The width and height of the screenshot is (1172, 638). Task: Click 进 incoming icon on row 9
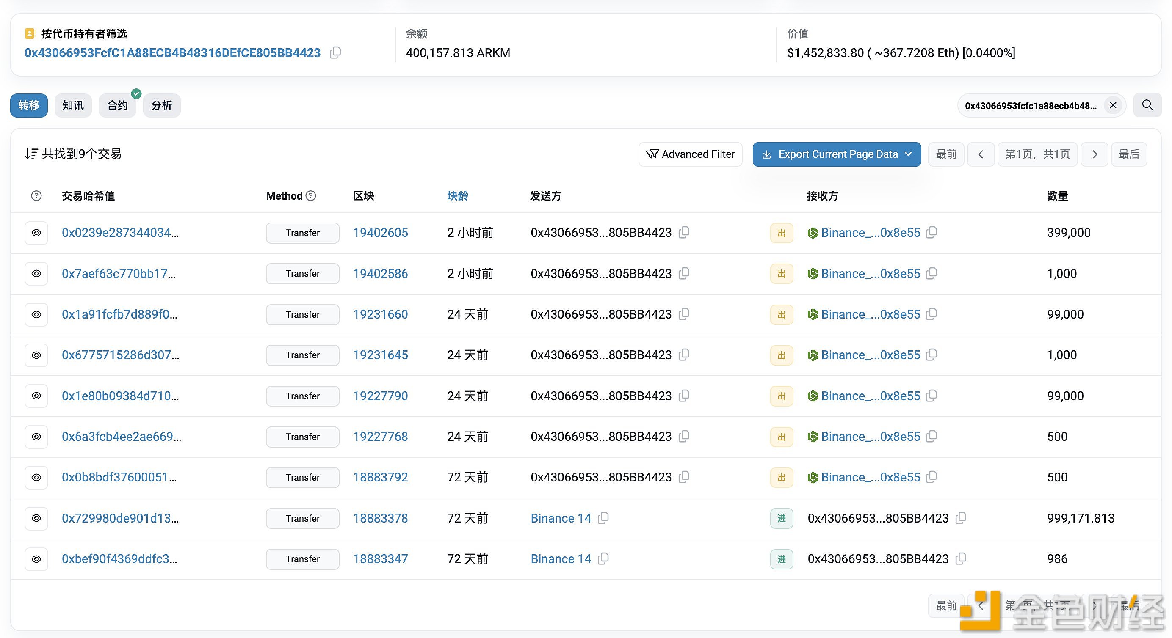pos(781,559)
